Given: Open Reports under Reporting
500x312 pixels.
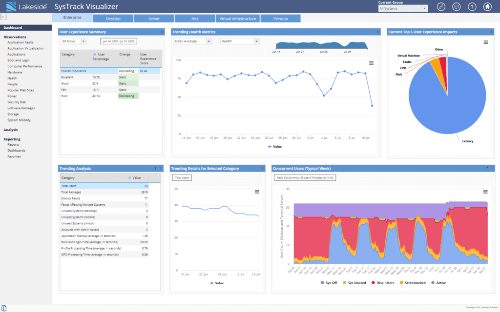Looking at the screenshot, I should tap(13, 145).
